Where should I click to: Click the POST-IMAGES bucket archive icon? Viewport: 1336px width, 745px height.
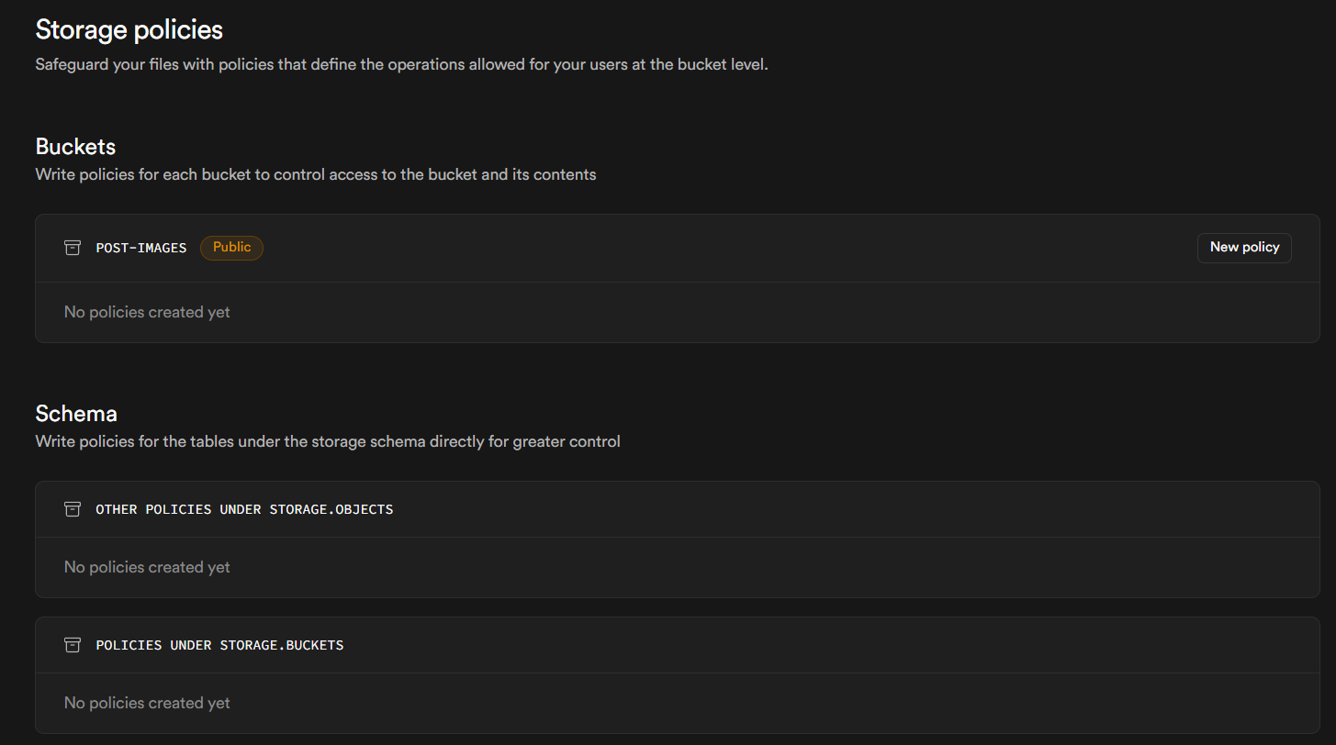coord(73,248)
